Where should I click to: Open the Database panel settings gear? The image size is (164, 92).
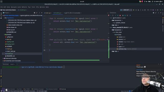153,13
